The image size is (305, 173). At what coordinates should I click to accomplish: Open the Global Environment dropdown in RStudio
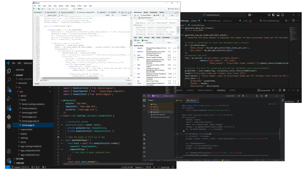click(x=146, y=18)
